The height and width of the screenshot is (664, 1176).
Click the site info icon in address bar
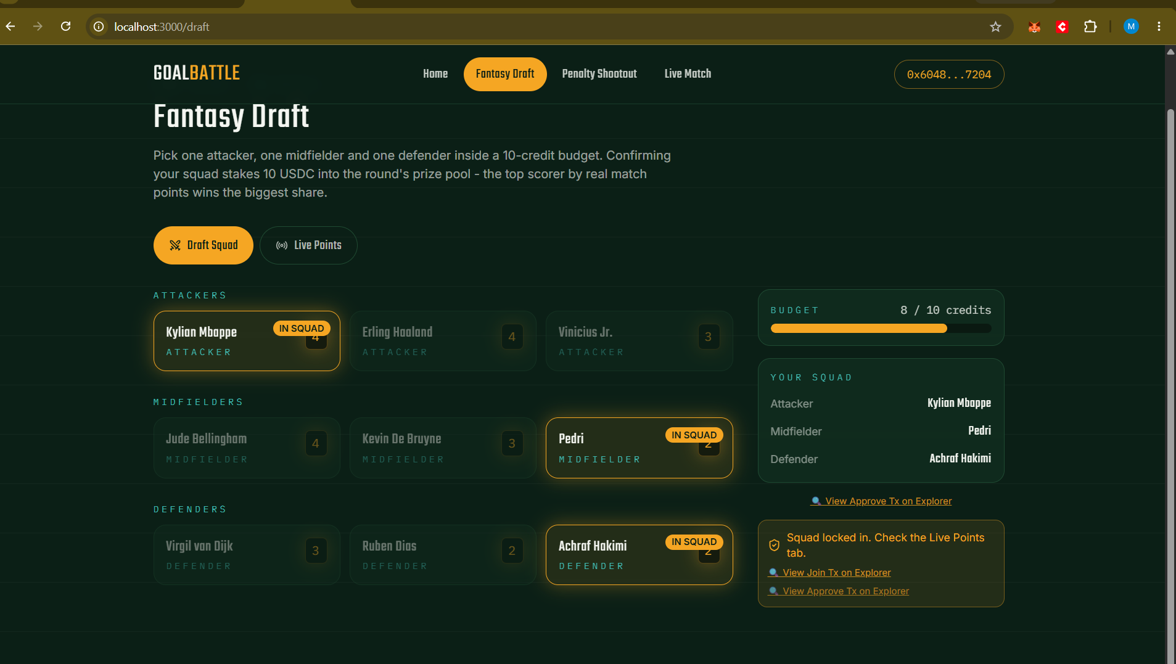point(99,27)
